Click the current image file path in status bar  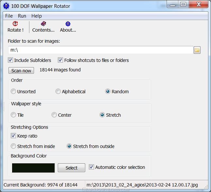click(x=142, y=185)
